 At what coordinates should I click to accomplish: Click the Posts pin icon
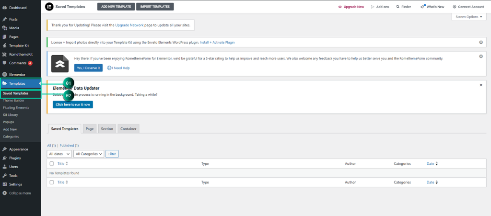tap(4, 19)
